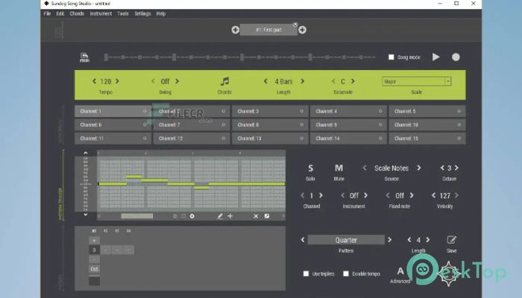Select the pencil draw tool in note editor
This screenshot has height=298, width=522.
click(220, 216)
